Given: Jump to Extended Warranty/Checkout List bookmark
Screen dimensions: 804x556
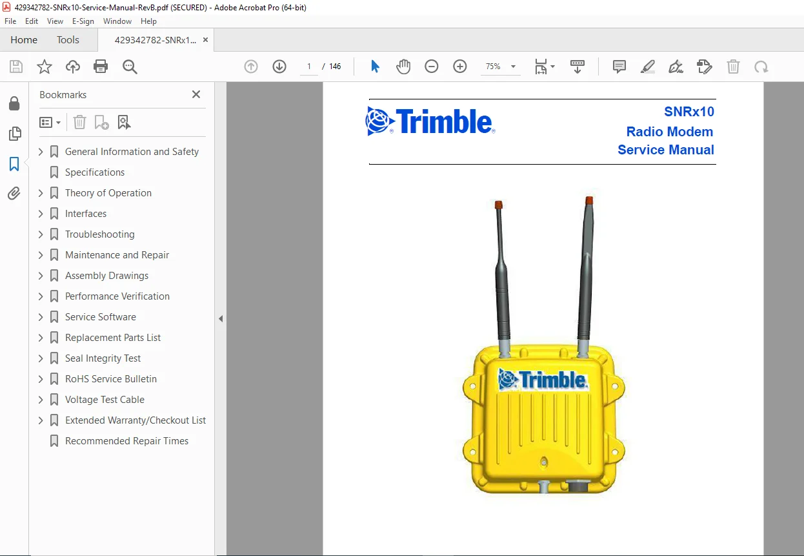Looking at the screenshot, I should tap(136, 420).
